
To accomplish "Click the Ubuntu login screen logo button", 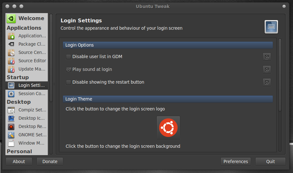I will [x=168, y=128].
